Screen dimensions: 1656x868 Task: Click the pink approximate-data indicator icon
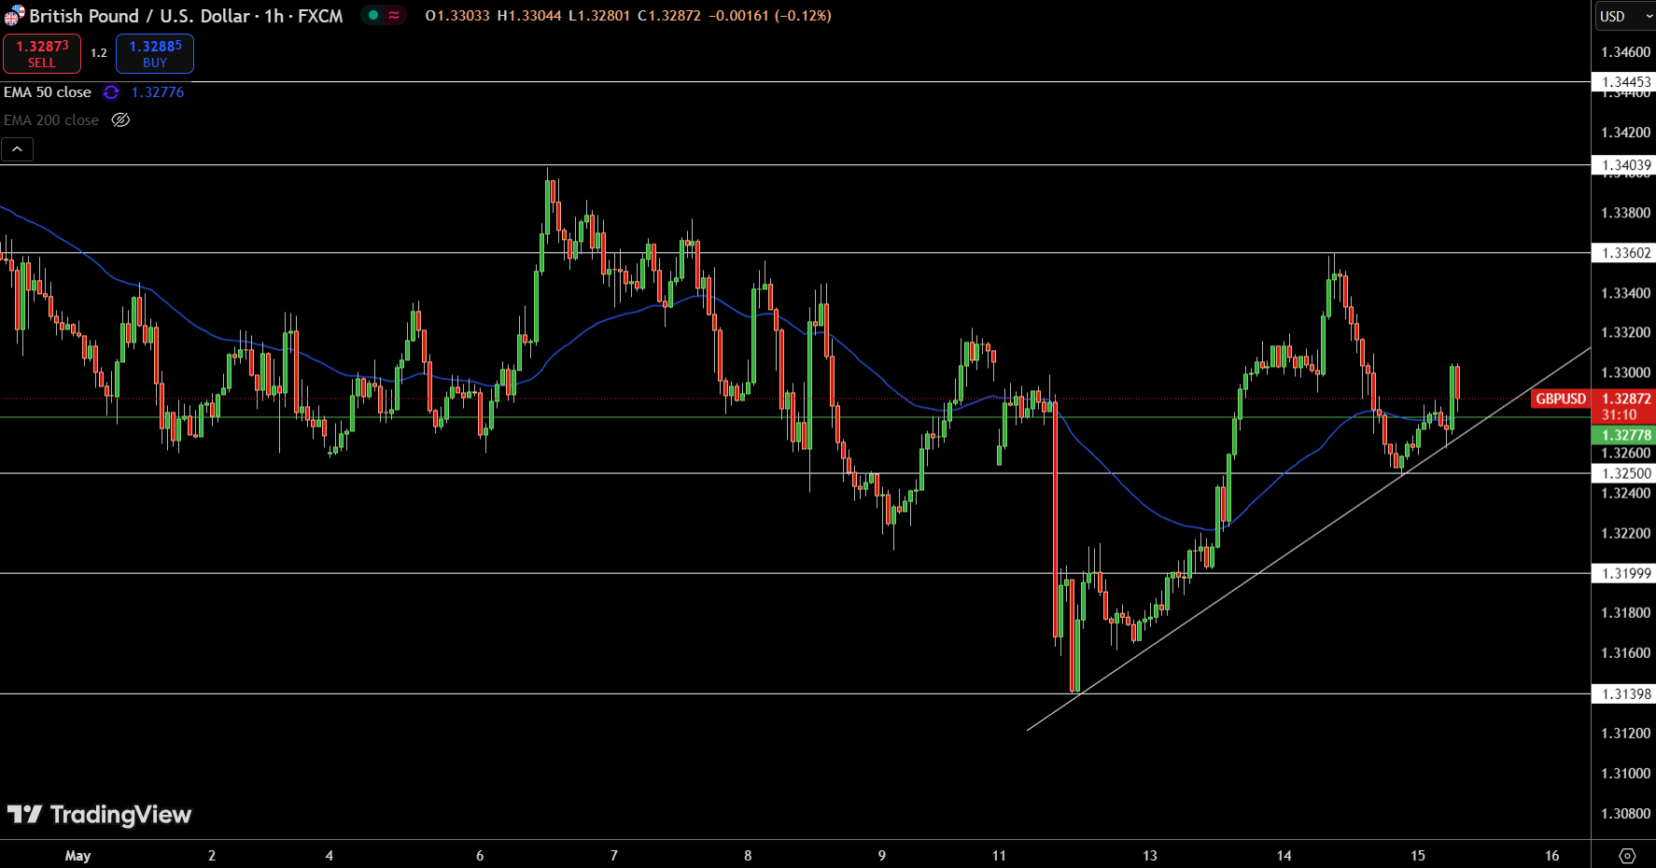point(394,15)
